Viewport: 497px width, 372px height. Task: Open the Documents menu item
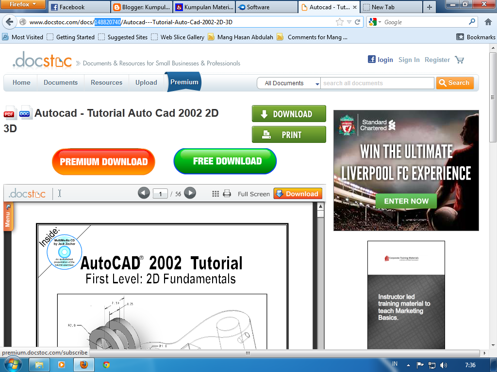[61, 82]
